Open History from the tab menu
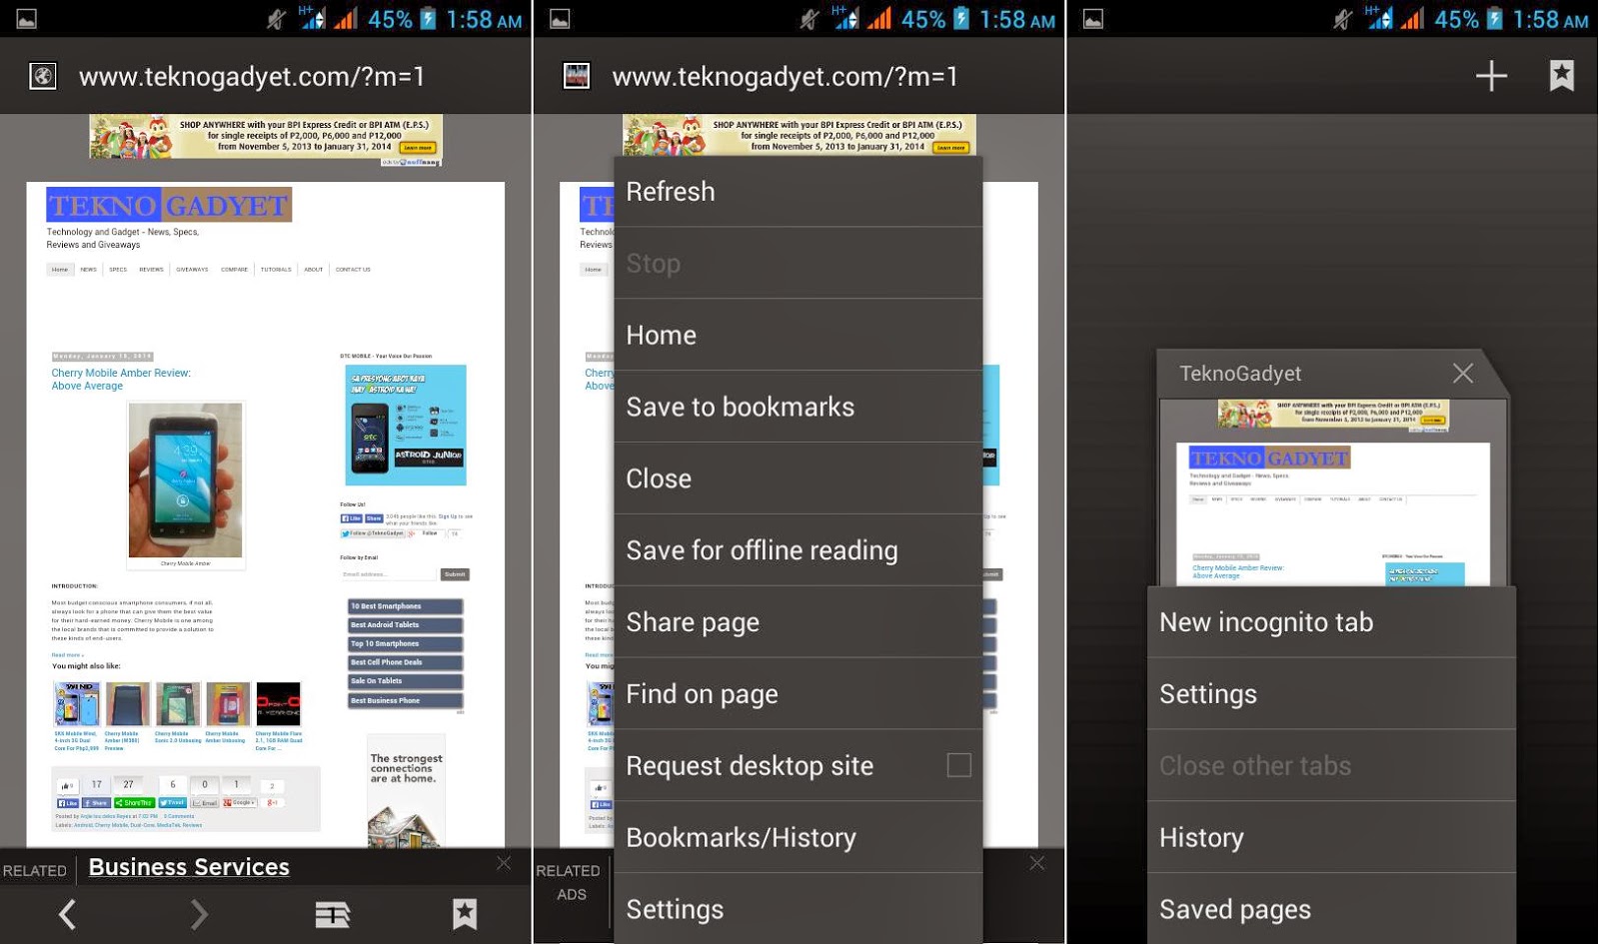This screenshot has height=944, width=1599. click(x=1331, y=837)
